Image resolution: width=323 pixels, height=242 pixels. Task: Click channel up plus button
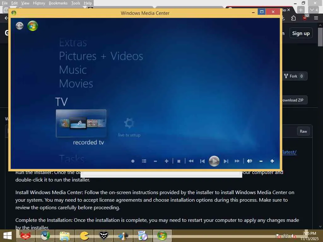tap(167, 161)
